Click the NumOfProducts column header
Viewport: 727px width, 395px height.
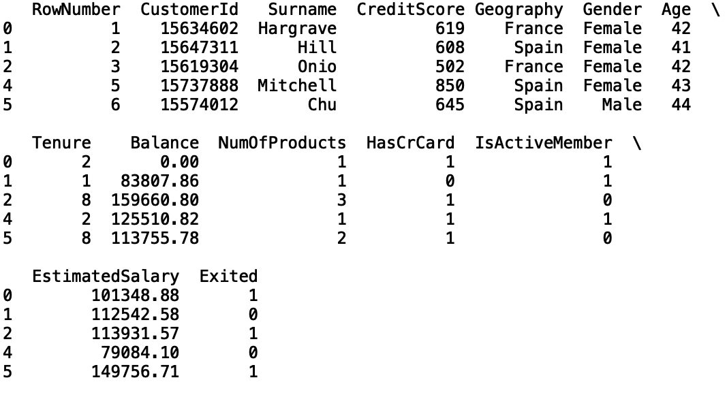pos(282,143)
